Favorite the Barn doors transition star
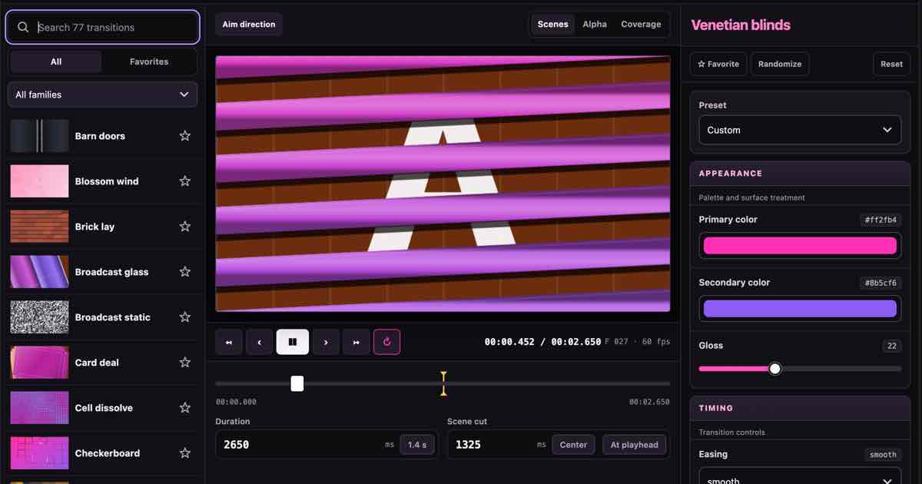922x484 pixels. [184, 136]
